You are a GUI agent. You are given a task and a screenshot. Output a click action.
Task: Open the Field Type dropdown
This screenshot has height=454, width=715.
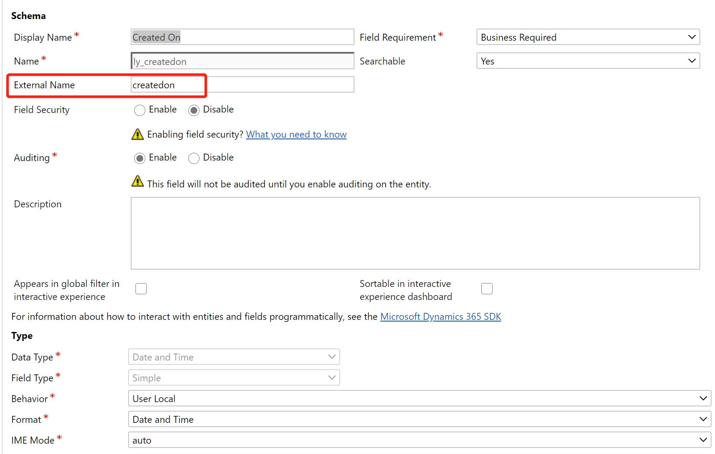234,378
